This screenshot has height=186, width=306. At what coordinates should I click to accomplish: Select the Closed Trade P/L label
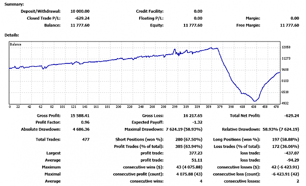[x=44, y=18]
